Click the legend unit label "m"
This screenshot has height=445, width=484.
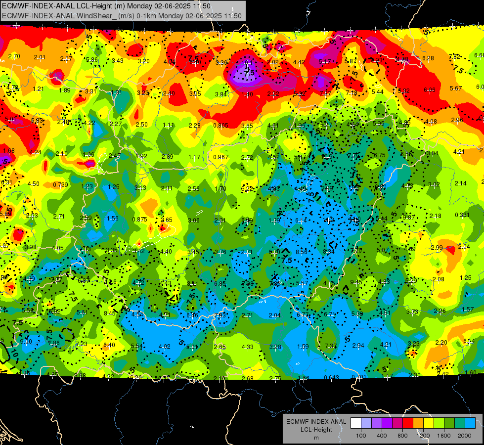[x=316, y=438]
